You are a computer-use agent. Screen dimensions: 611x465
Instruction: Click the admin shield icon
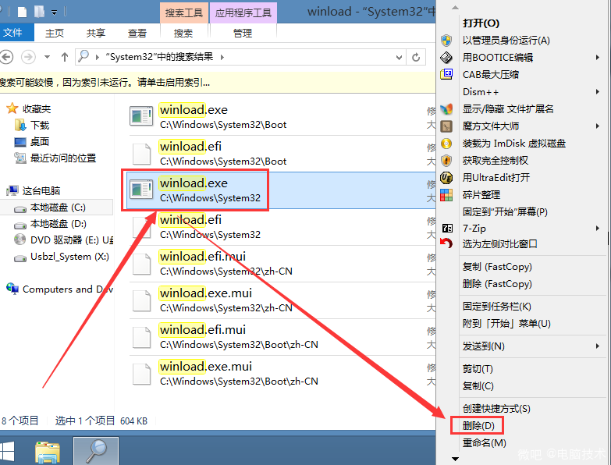(446, 40)
